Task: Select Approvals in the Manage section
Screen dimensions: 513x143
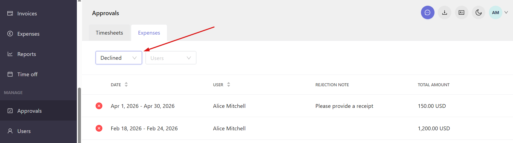Action: pos(38,111)
